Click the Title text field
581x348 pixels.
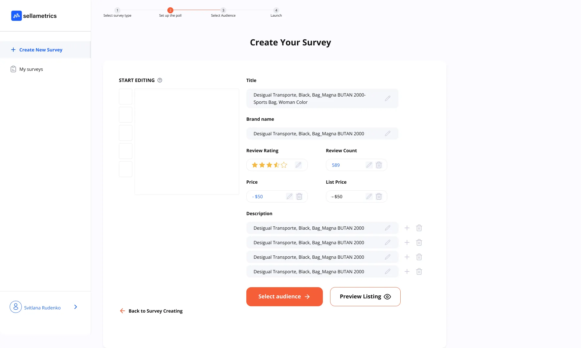click(322, 98)
